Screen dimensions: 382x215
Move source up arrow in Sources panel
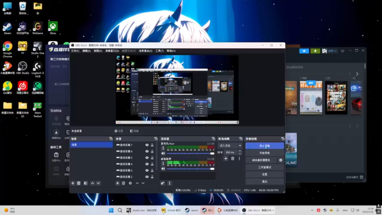[137, 183]
